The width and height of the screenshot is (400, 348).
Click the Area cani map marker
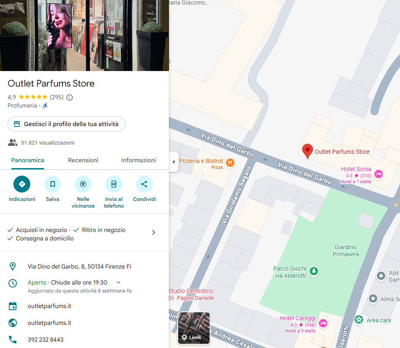359,319
